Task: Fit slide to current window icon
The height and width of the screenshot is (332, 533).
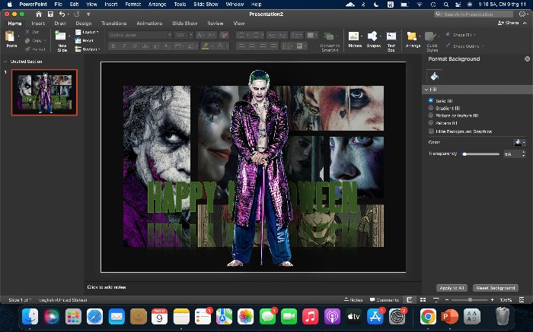Action: point(522,300)
